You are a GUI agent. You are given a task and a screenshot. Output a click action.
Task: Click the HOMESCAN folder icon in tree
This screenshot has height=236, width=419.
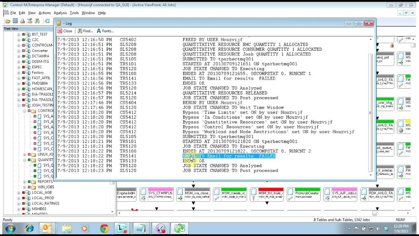28,89
